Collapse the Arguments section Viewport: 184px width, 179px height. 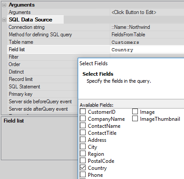[x=4, y=5]
